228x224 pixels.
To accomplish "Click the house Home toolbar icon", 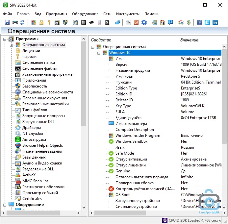I will pos(163,22).
